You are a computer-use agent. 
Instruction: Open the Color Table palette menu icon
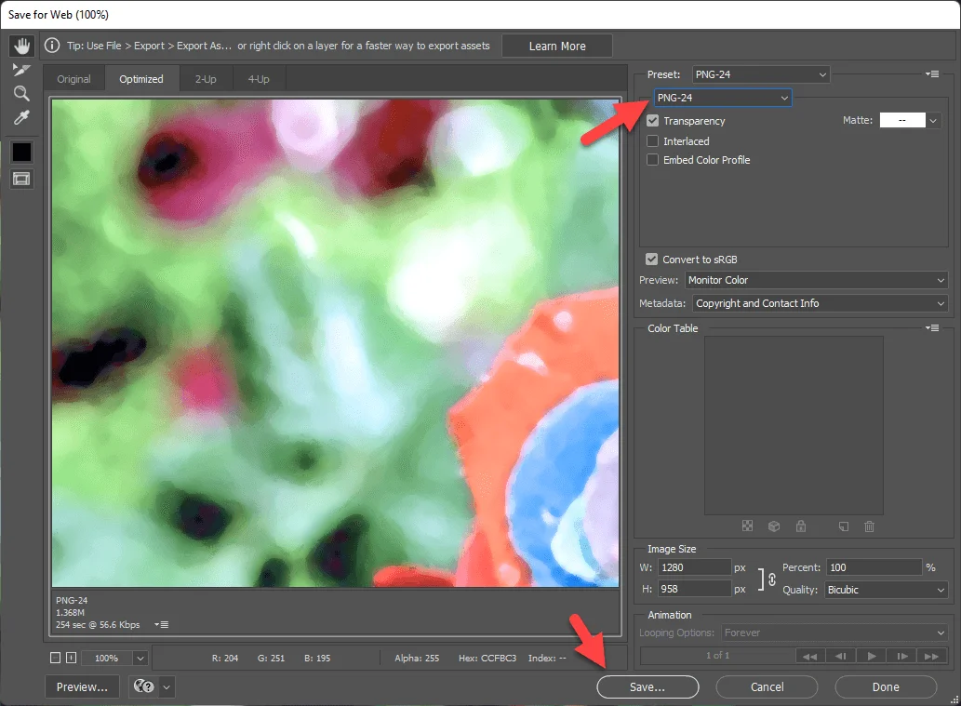[x=932, y=327]
